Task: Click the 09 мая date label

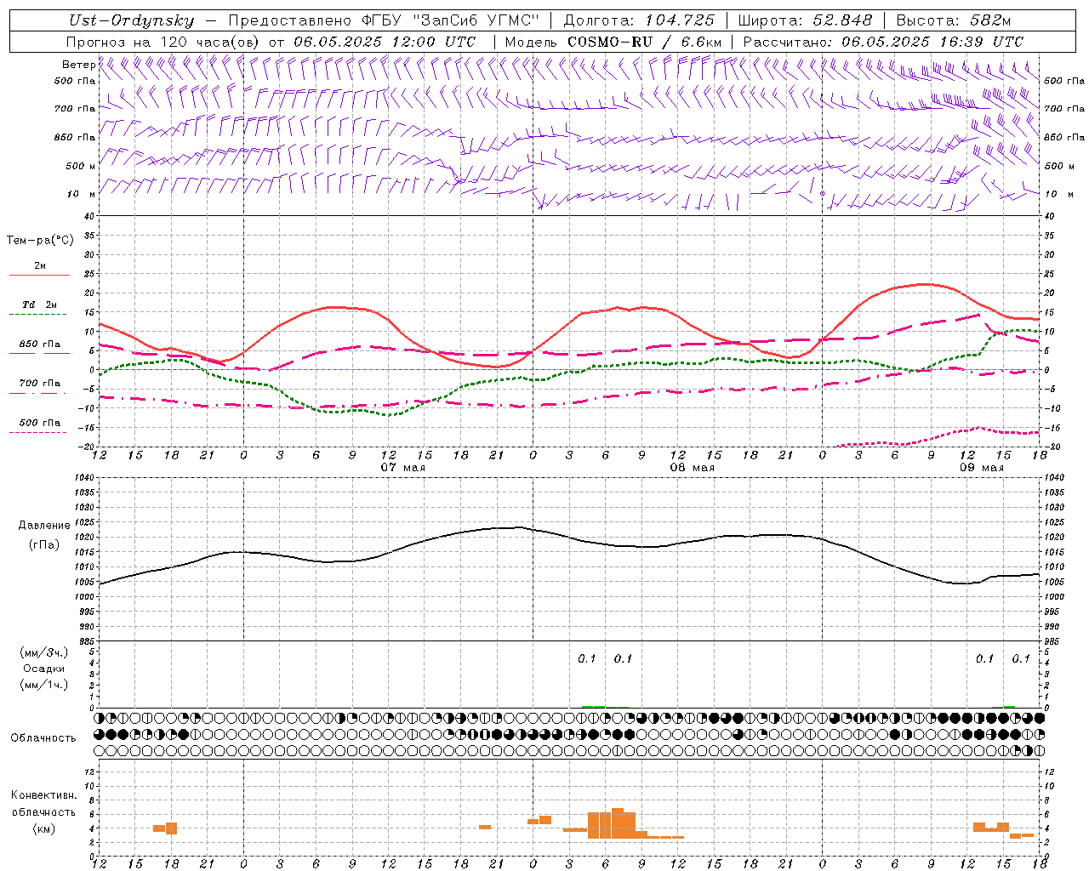Action: point(981,468)
